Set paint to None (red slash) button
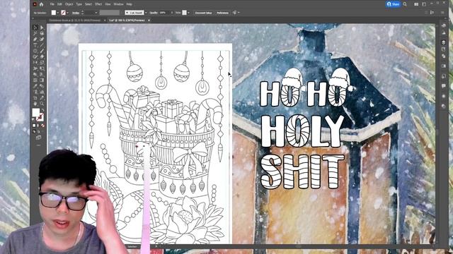Image resolution: width=453 pixels, height=254 pixels. [42, 126]
